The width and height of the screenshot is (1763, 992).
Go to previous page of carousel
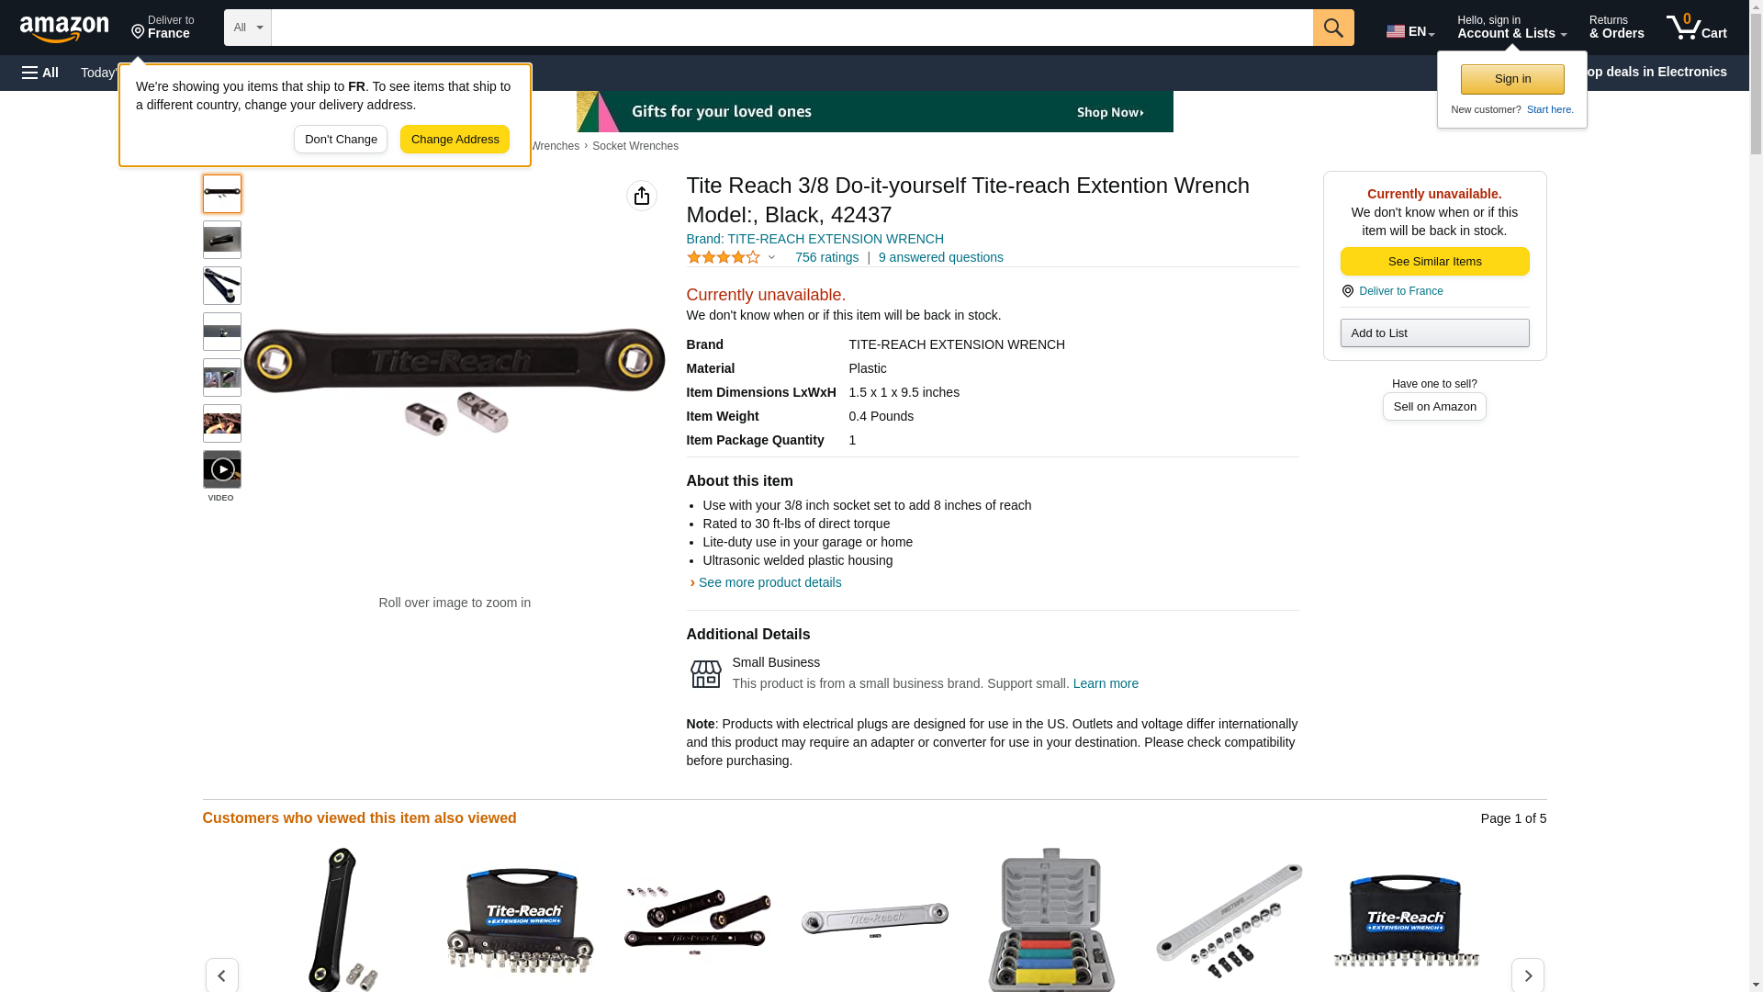tap(221, 975)
